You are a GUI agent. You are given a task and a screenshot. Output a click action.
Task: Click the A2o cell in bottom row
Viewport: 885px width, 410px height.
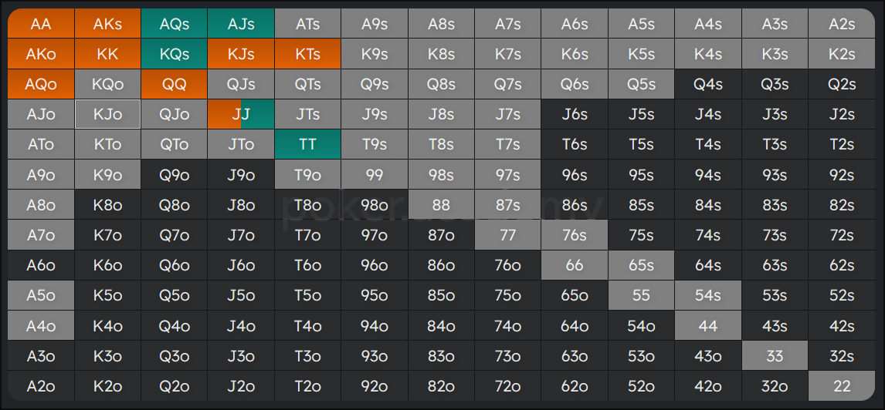[41, 386]
